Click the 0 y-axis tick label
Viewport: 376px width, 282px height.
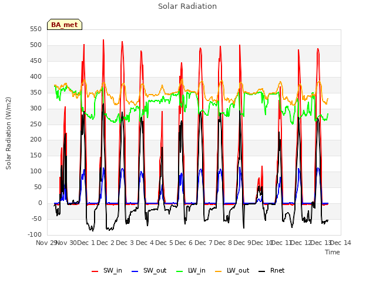pyautogui.click(x=40, y=203)
